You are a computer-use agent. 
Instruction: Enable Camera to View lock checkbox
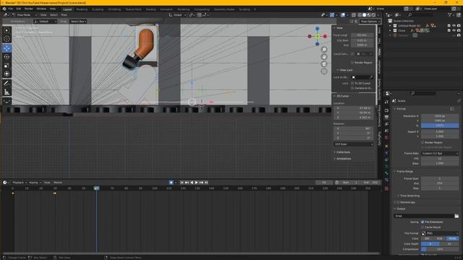(x=352, y=88)
